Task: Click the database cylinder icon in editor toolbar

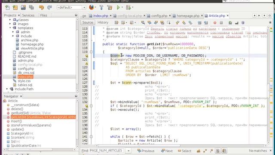Action: pos(243,22)
